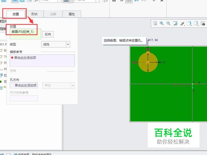The height and width of the screenshot is (155, 207).
Task: Click the Zoom Out magnifier icon
Action: tap(168, 24)
